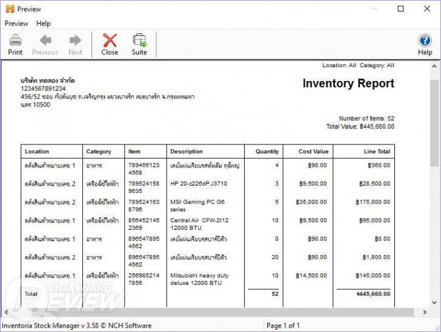
Task: Click the Mitsubishi heavy duty deluxe description
Action: click(199, 279)
